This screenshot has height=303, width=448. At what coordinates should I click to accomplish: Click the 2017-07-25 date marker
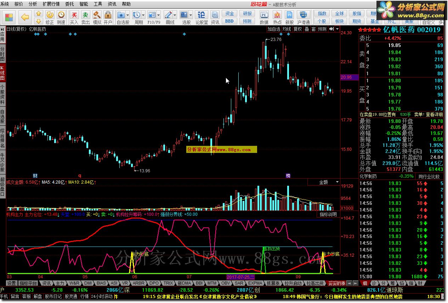tap(240, 277)
